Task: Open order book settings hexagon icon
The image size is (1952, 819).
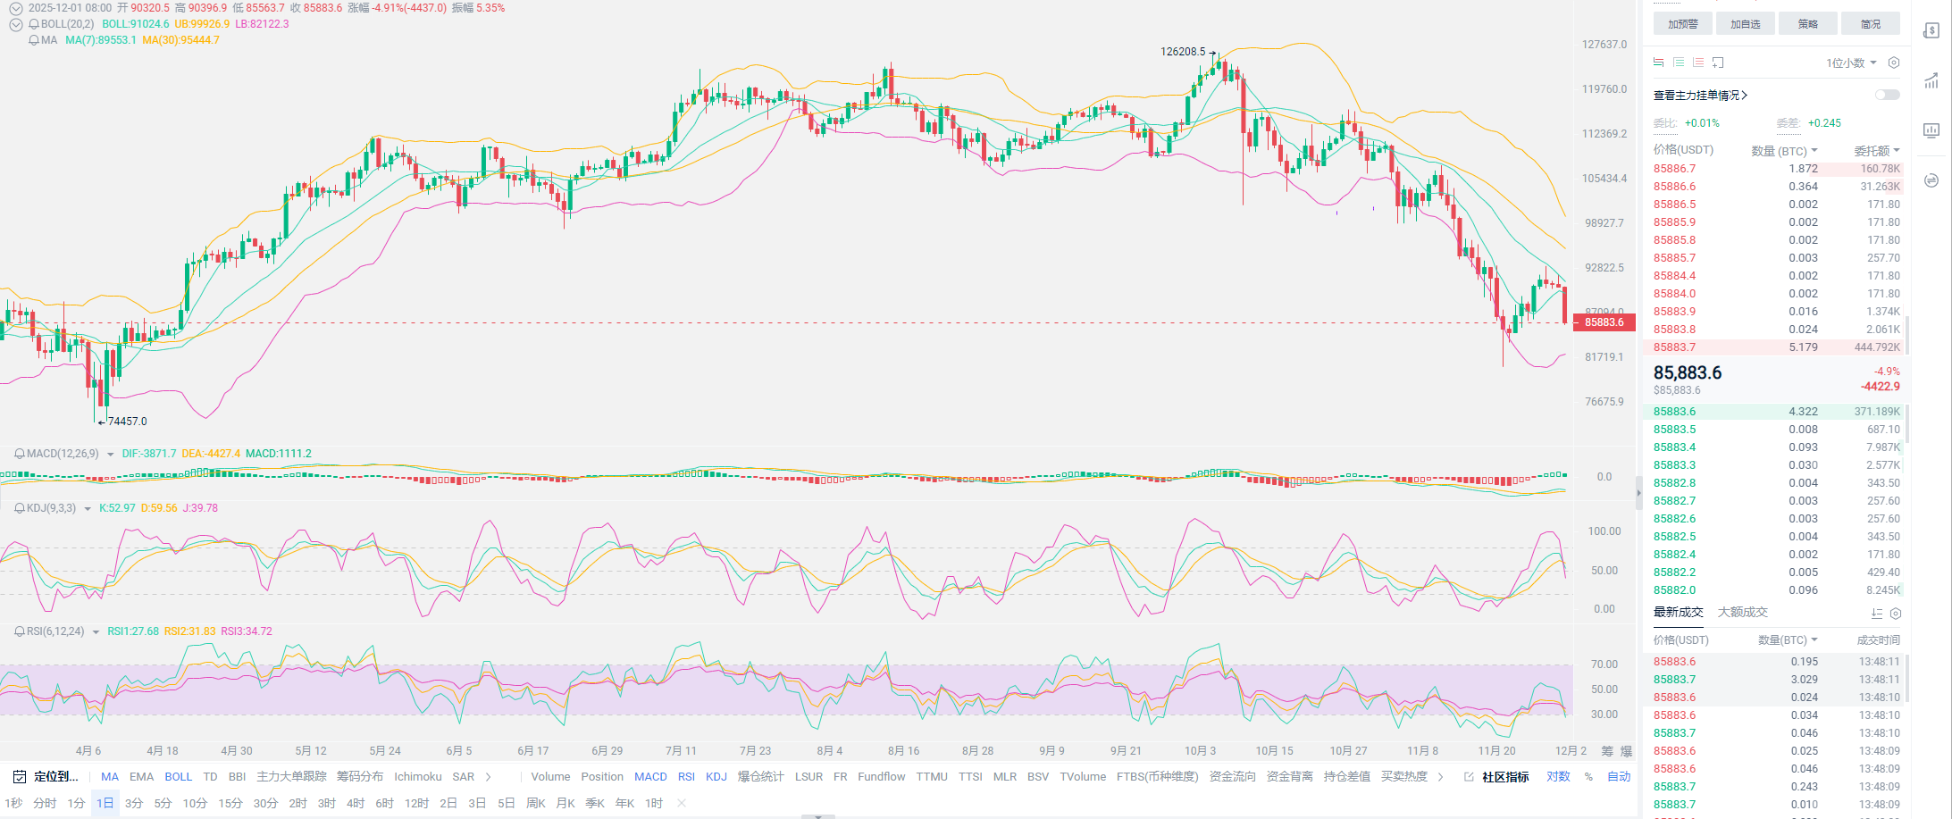Action: [x=1894, y=63]
